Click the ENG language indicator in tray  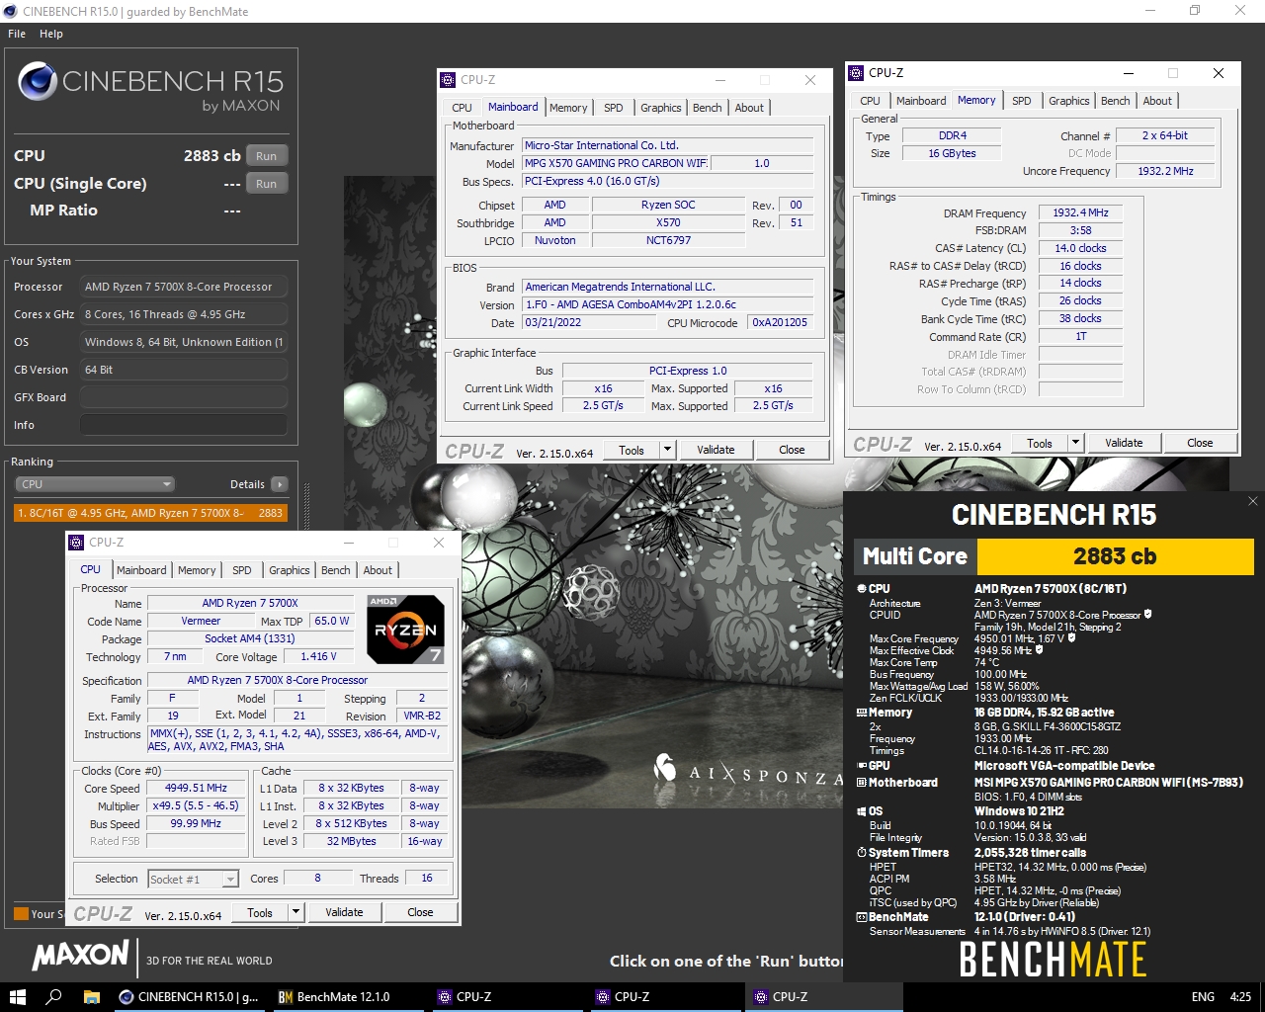[x=1203, y=997]
